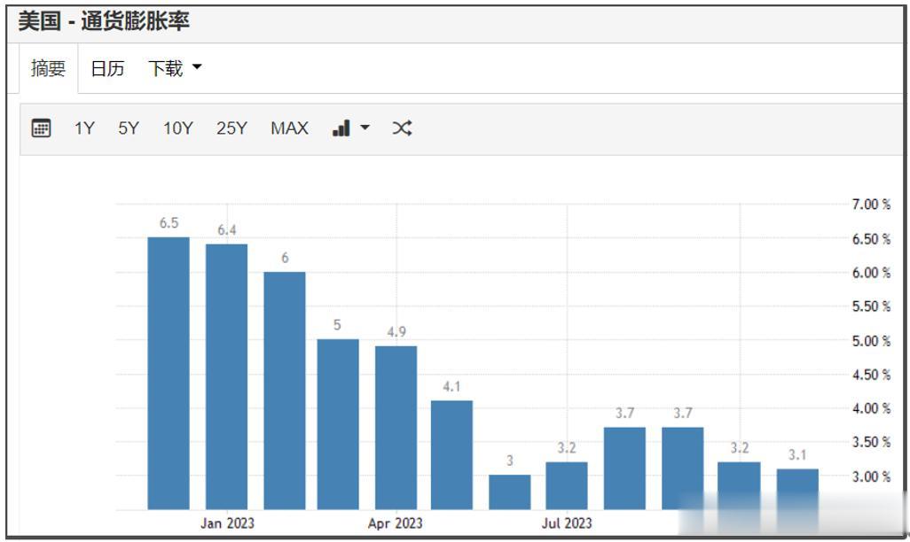Click the bar labeled 6.4
The image size is (910, 542).
click(226, 376)
